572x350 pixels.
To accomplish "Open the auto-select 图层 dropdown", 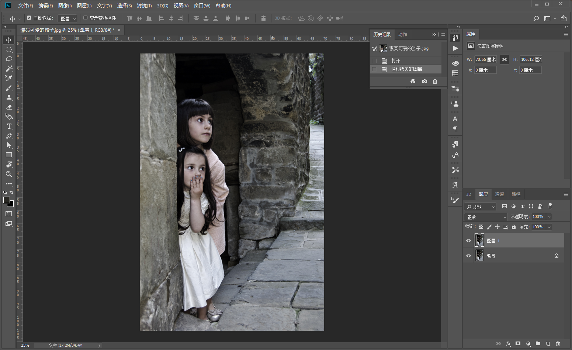I will tap(68, 18).
